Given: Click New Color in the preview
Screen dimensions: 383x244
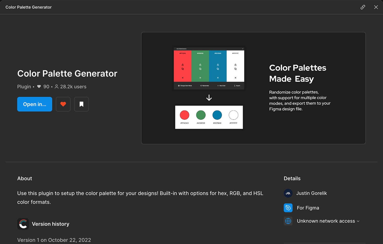Looking at the screenshot, I should [221, 86].
